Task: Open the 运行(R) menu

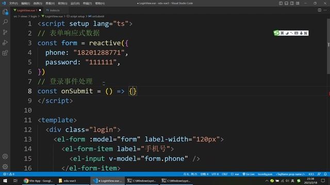Action: point(75,4)
